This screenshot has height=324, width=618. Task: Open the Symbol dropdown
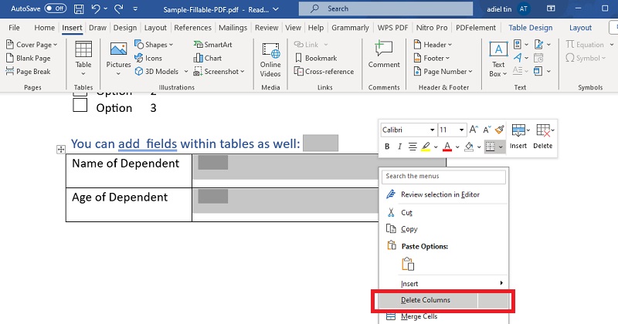tap(586, 59)
